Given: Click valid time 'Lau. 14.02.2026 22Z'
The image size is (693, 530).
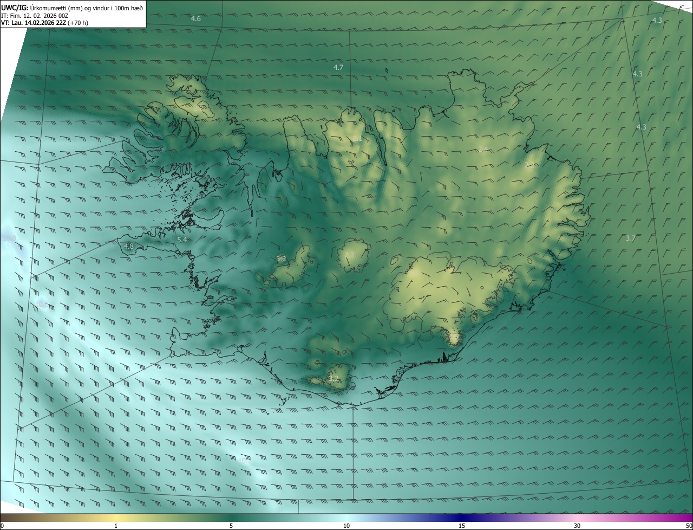Looking at the screenshot, I should 38,23.
